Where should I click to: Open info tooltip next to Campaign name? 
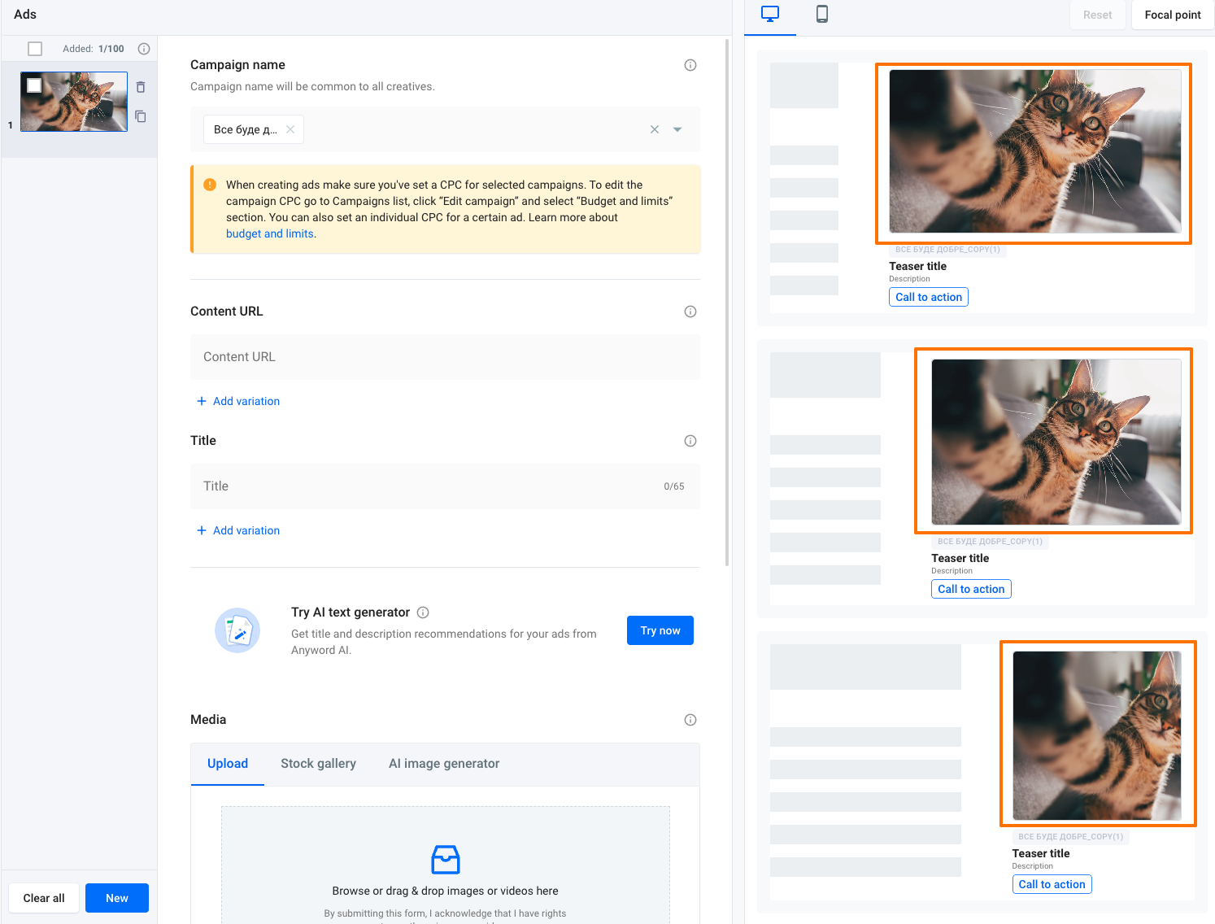tap(690, 65)
